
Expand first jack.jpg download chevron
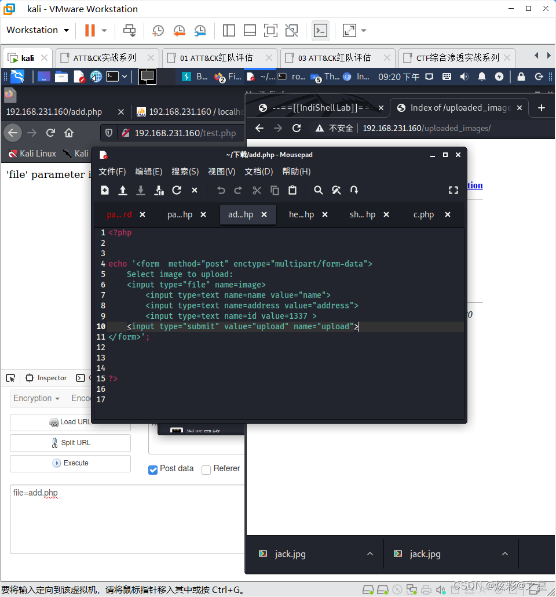click(x=370, y=554)
